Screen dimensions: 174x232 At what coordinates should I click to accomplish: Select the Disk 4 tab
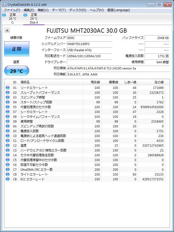coord(34,19)
